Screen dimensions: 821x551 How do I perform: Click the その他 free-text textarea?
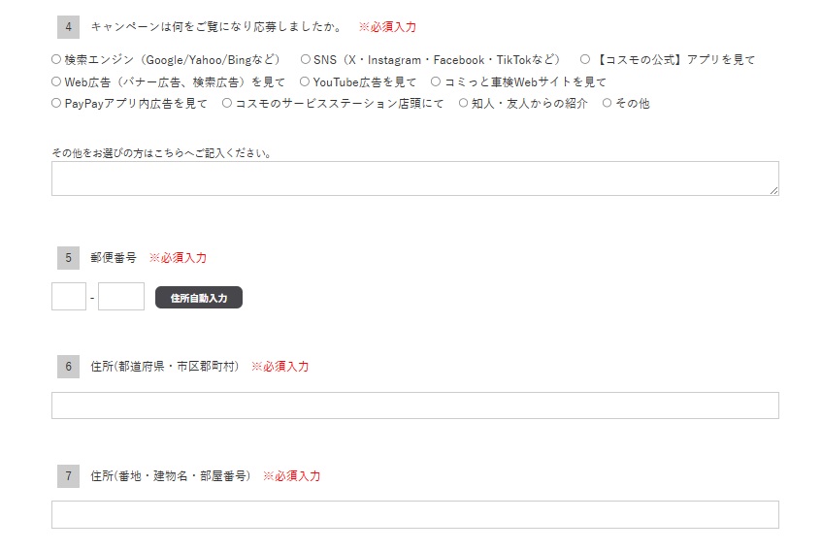click(x=414, y=178)
